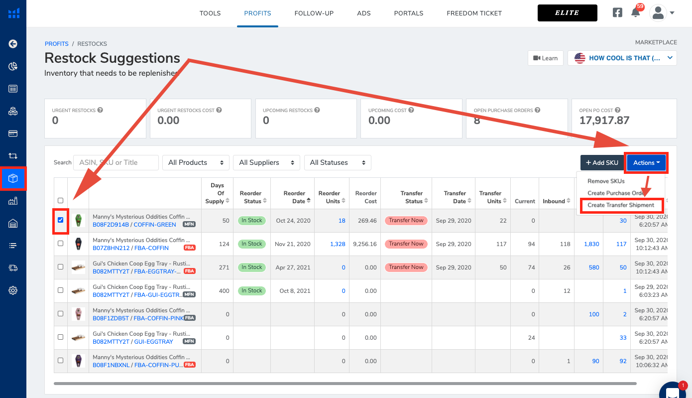
Task: Open the delivery truck icon in sidebar
Action: [x=13, y=268]
